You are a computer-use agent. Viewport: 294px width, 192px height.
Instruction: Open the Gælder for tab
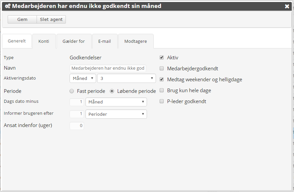point(74,41)
